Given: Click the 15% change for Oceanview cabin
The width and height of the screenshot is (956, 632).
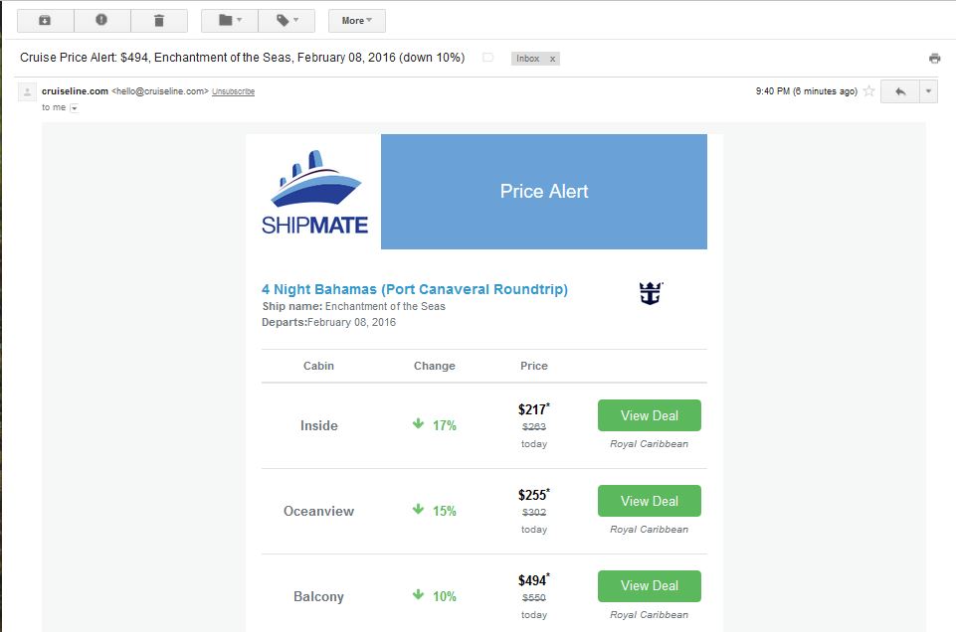Looking at the screenshot, I should coord(434,510).
